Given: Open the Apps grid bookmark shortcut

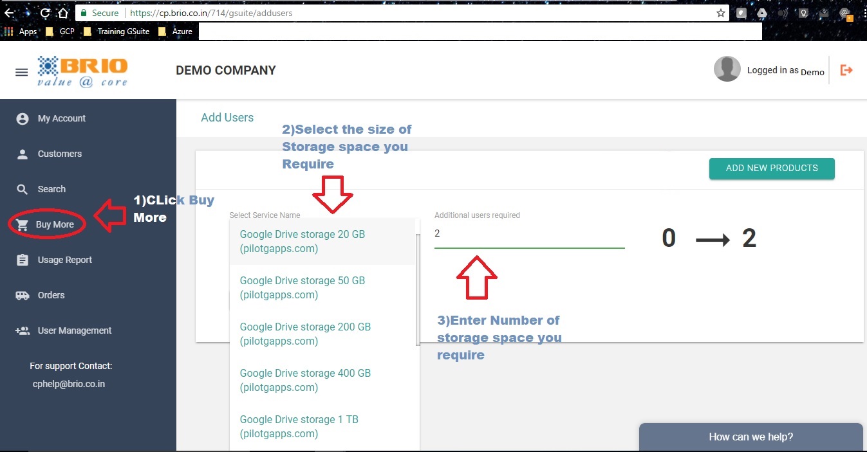Looking at the screenshot, I should (21, 31).
